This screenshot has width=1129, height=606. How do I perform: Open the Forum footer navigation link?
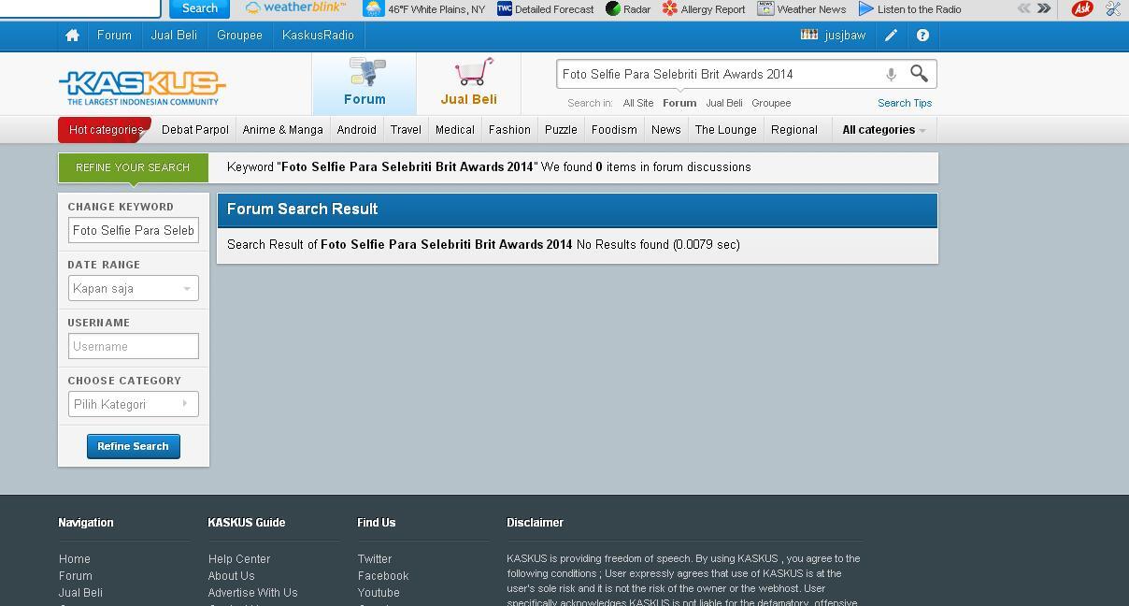(x=76, y=576)
